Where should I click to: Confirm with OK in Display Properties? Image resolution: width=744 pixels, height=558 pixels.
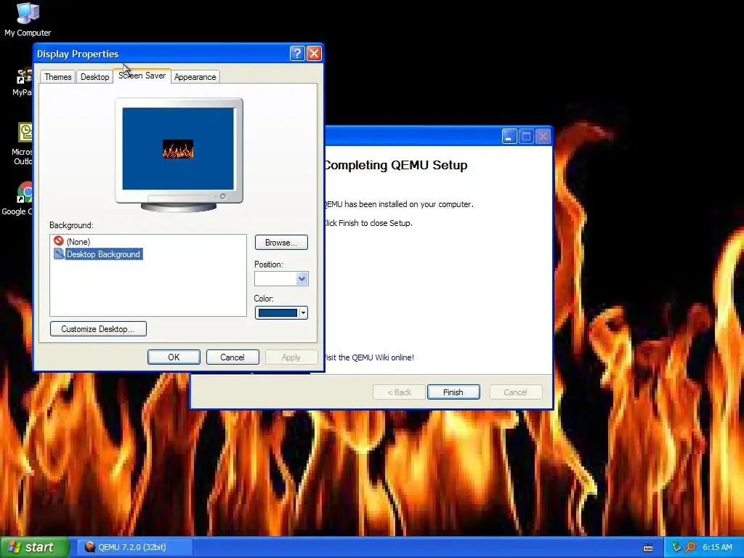(x=174, y=357)
